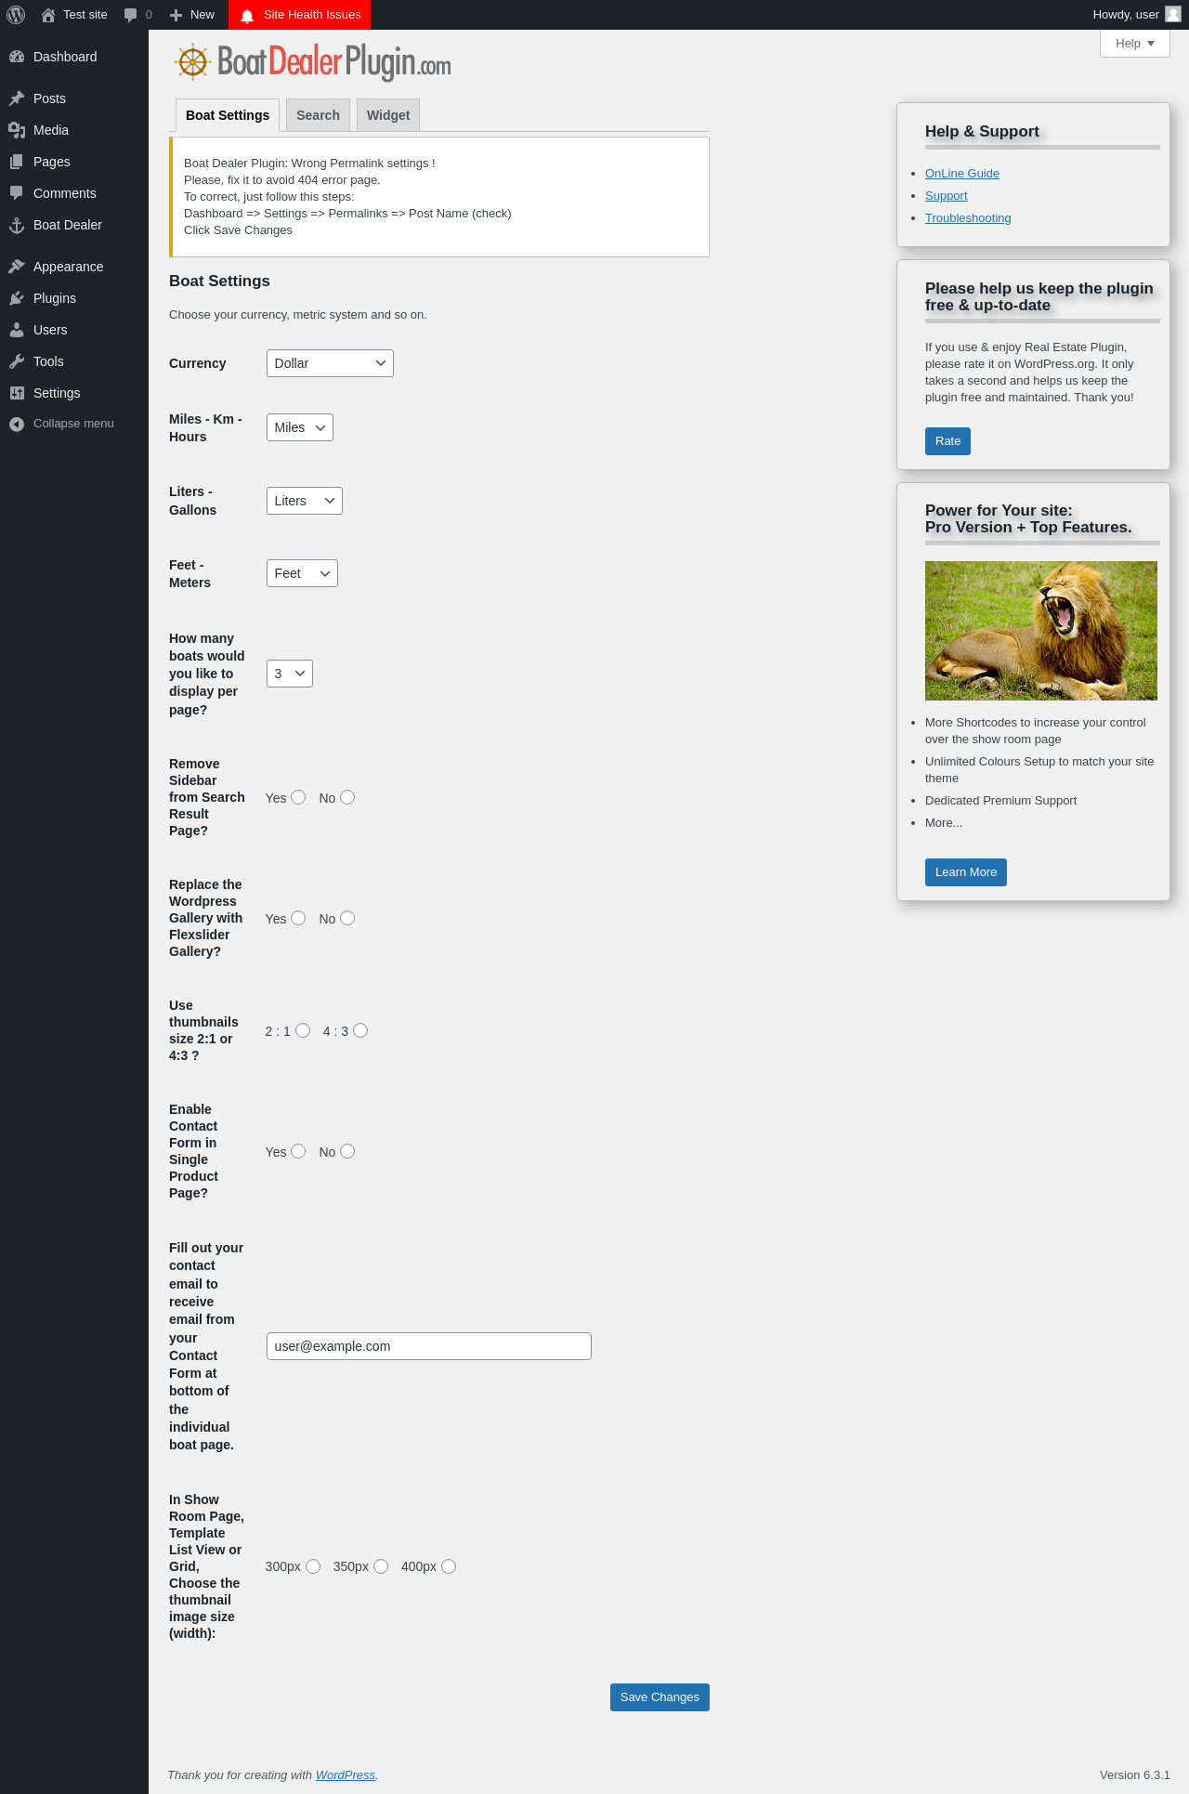Click the Rate button
This screenshot has width=1189, height=1794.
947,441
